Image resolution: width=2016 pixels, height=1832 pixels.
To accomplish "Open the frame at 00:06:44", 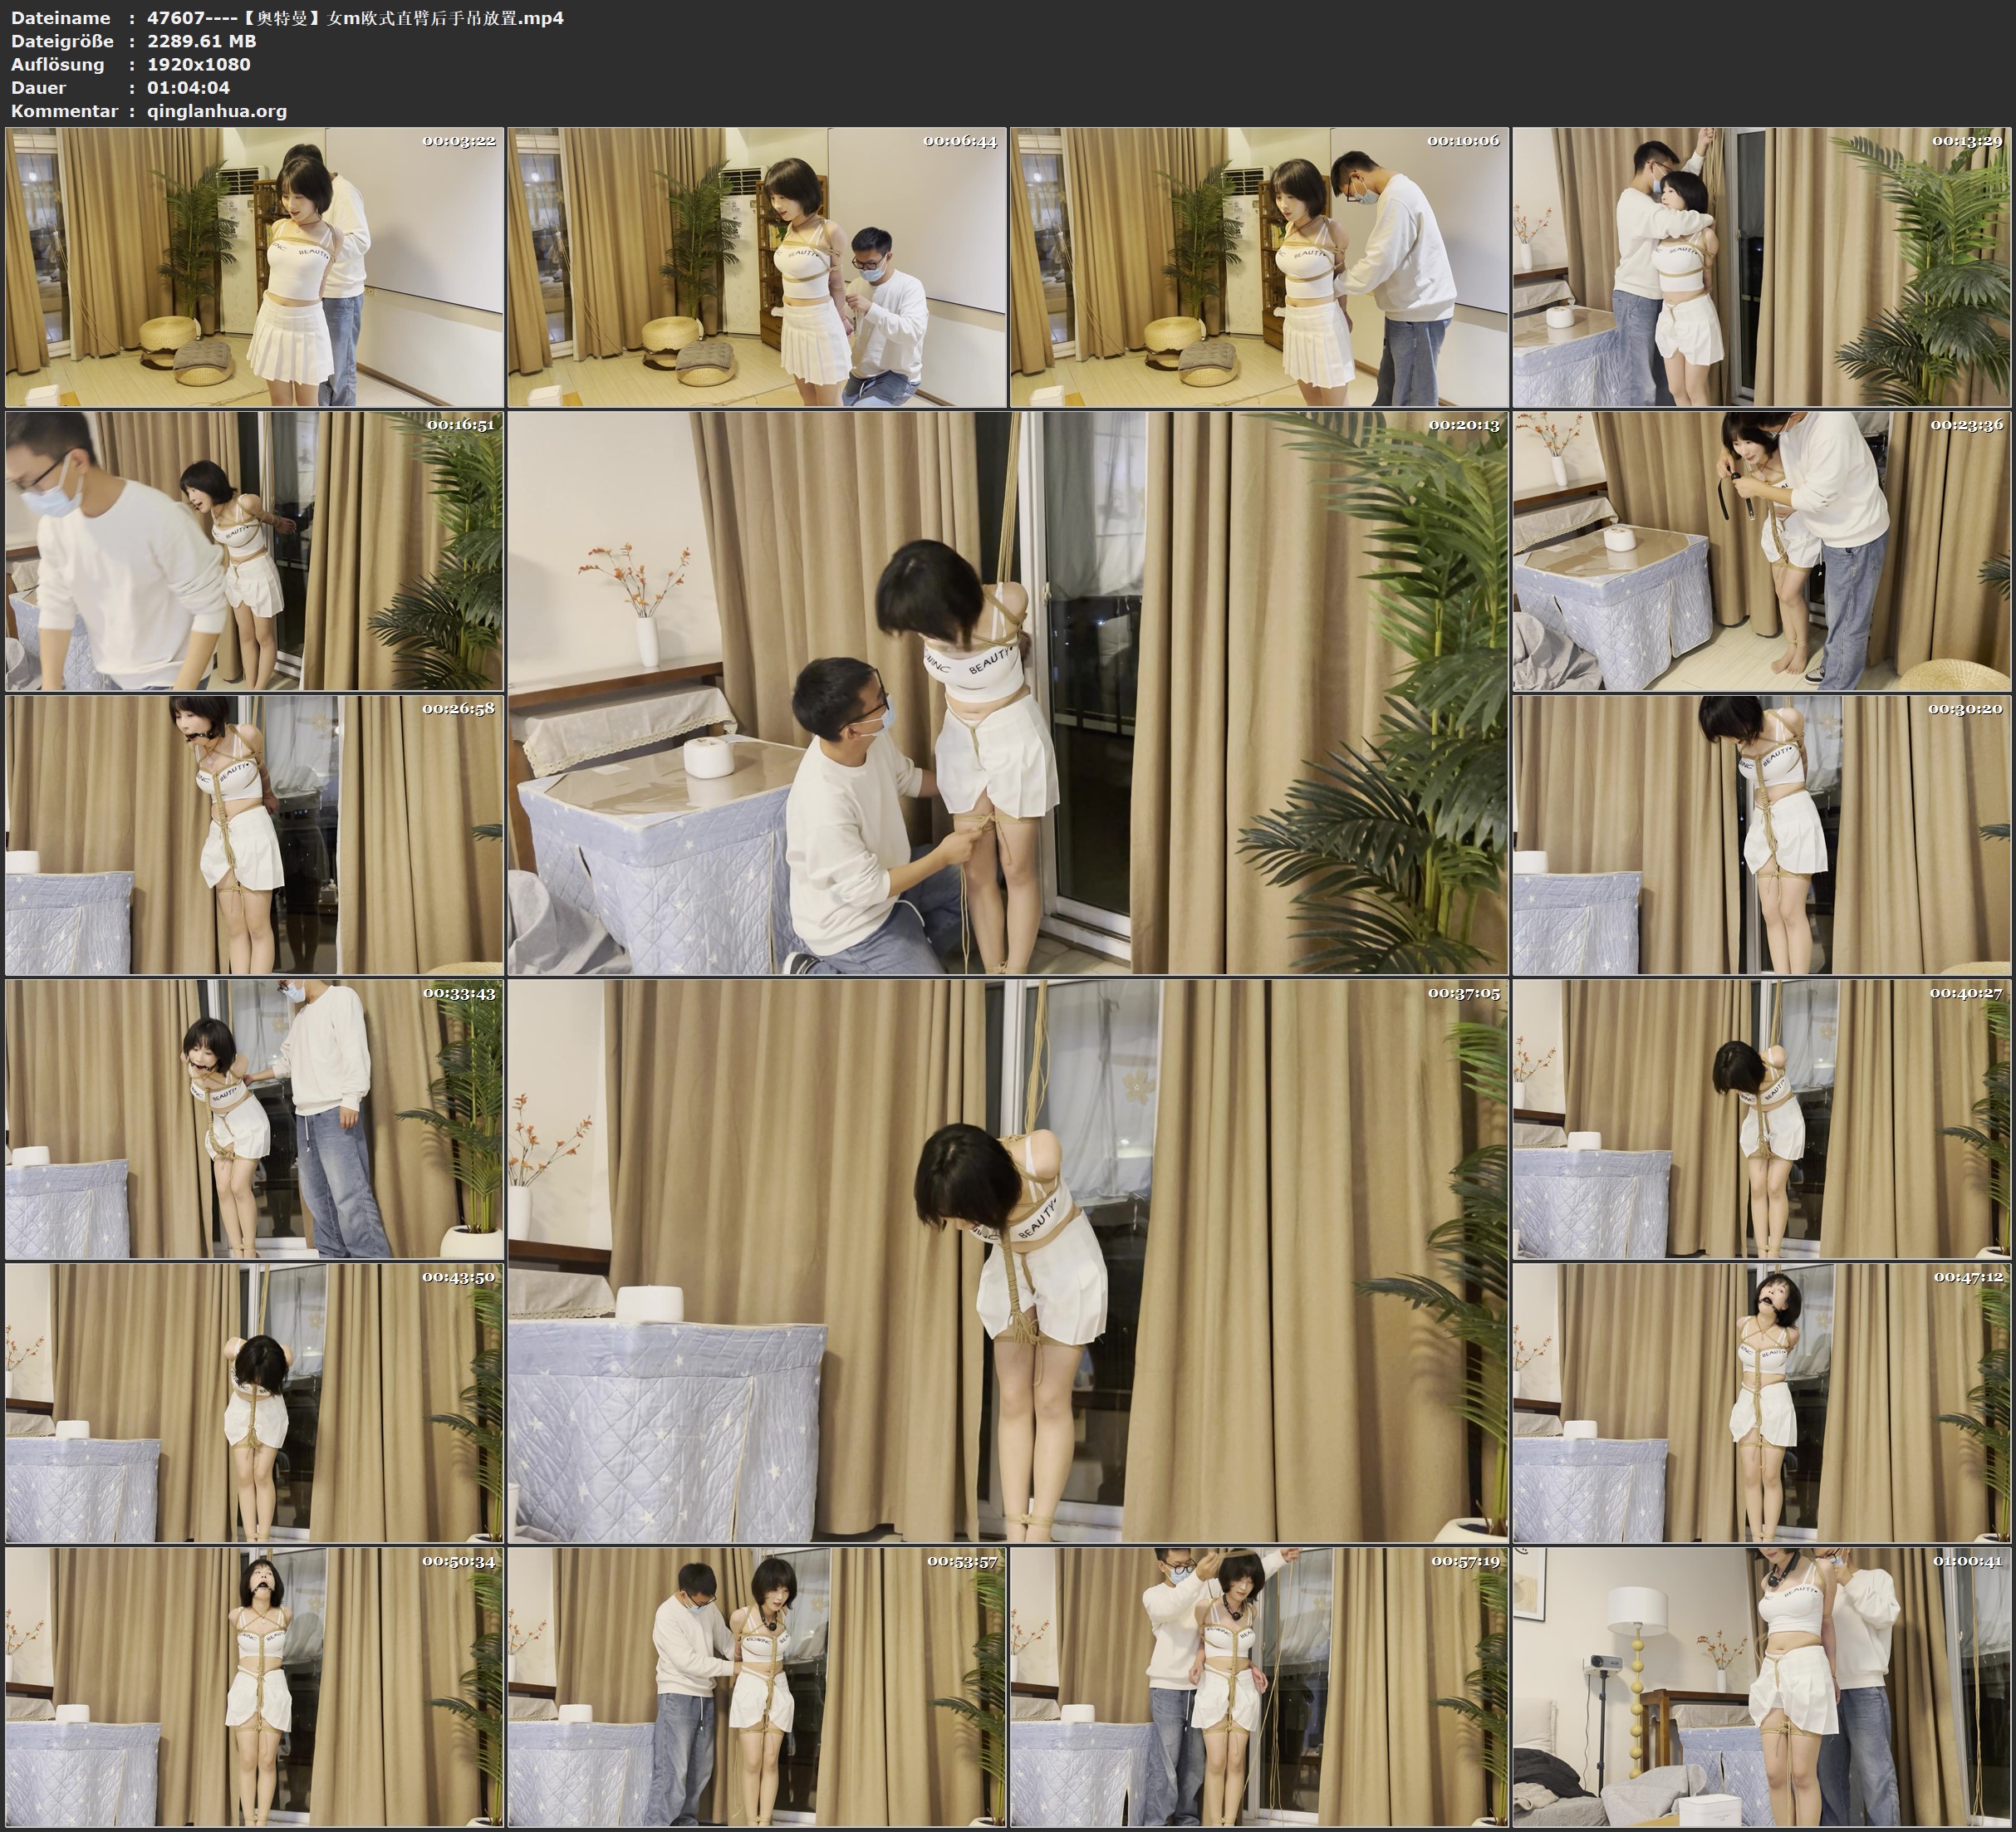I will click(x=756, y=267).
